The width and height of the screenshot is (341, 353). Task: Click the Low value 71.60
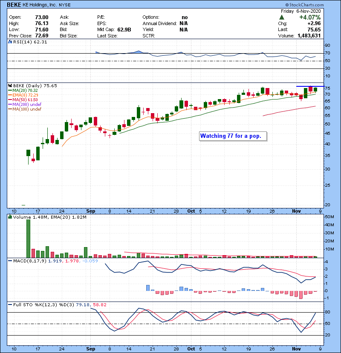(x=42, y=30)
